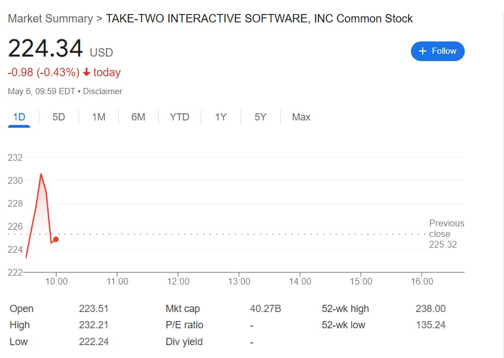Screen dimensions: 504x358
Task: Click the 15:00 x-axis label
Action: [361, 282]
